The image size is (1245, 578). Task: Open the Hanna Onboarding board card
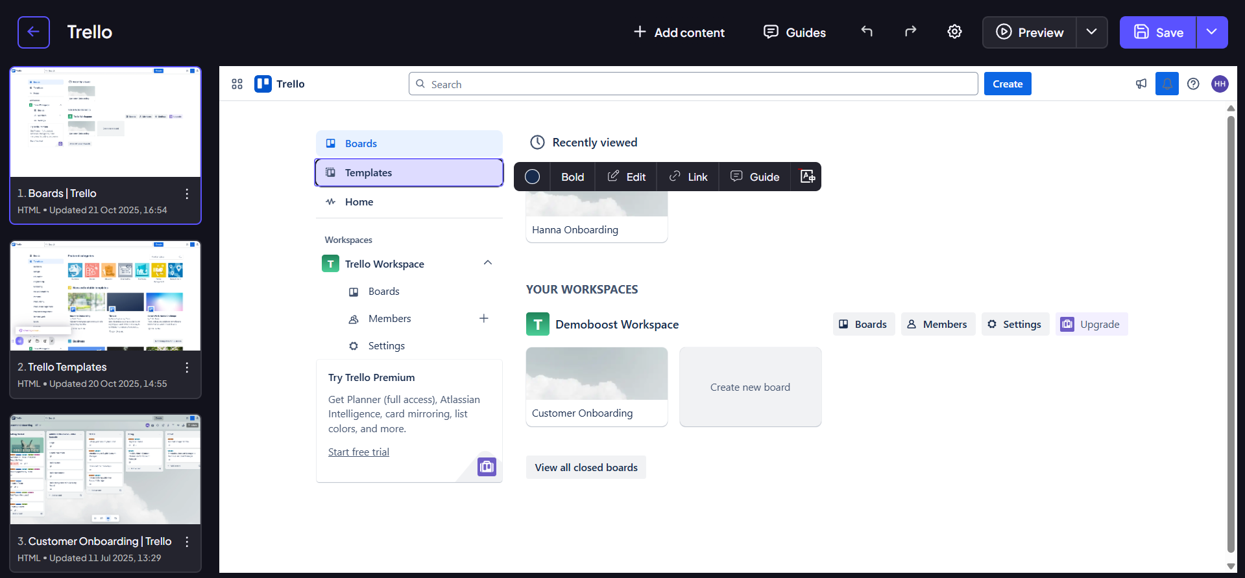click(597, 216)
